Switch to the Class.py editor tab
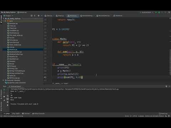171x128 pixels. click(x=48, y=16)
